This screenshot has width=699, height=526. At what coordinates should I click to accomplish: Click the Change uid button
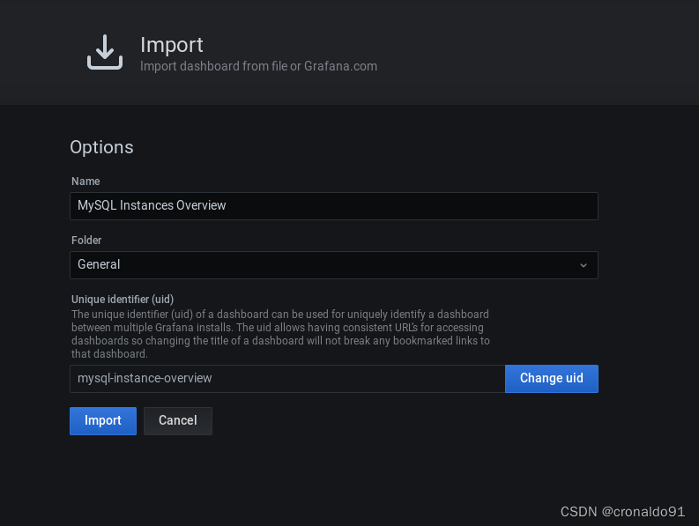(x=552, y=379)
